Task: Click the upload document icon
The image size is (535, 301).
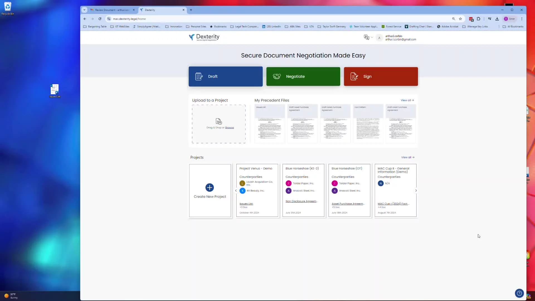Action: pos(219,122)
